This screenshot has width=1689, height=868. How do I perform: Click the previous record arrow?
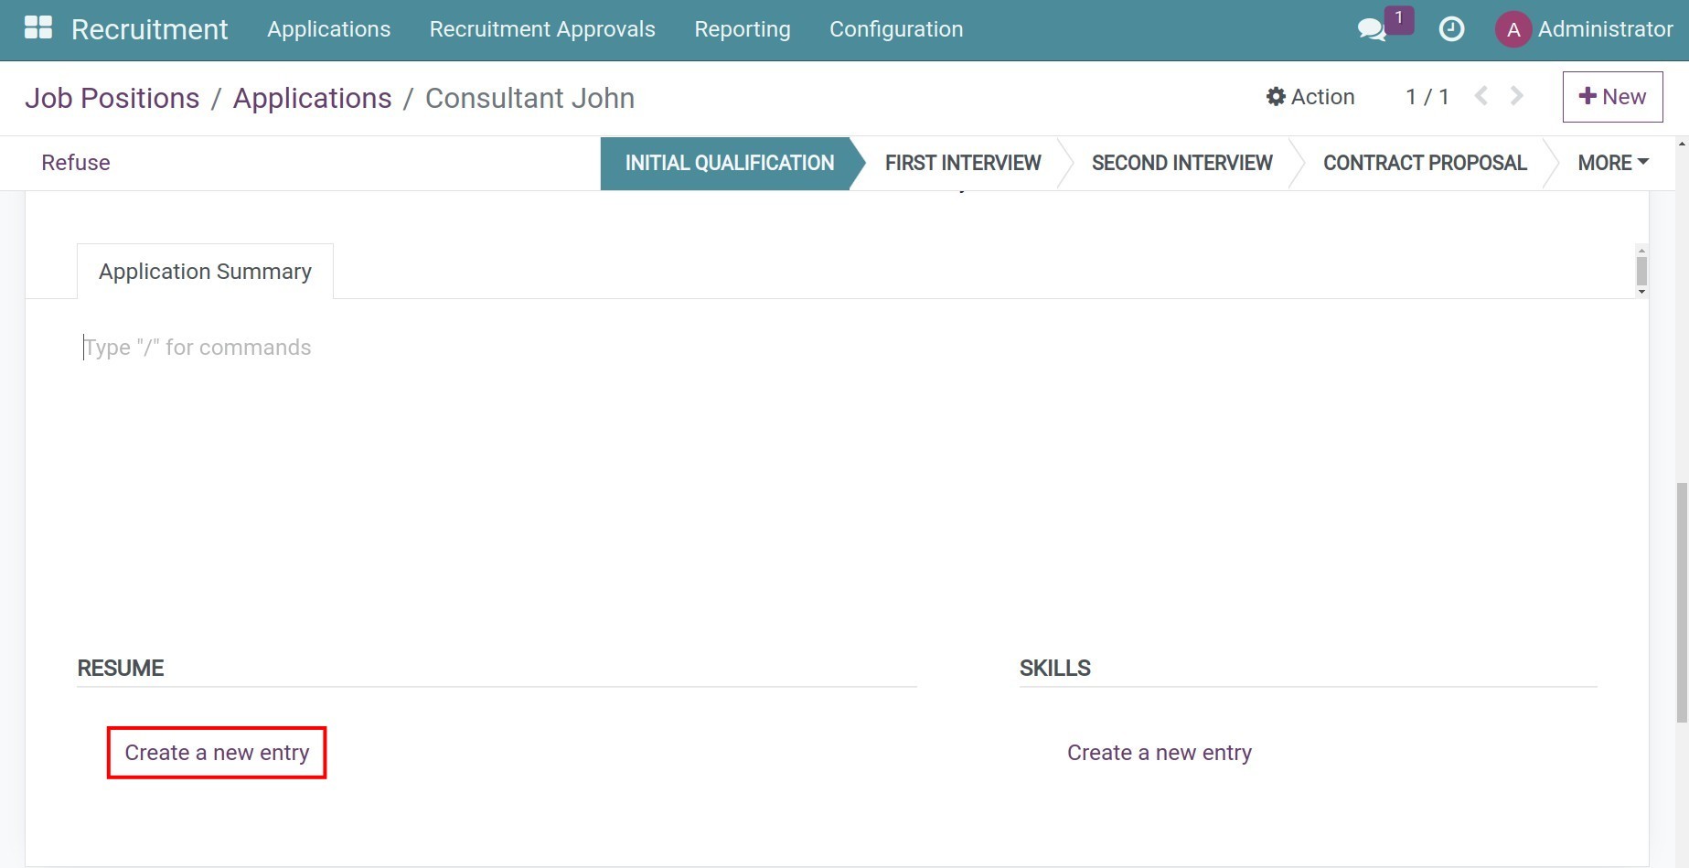coord(1481,95)
